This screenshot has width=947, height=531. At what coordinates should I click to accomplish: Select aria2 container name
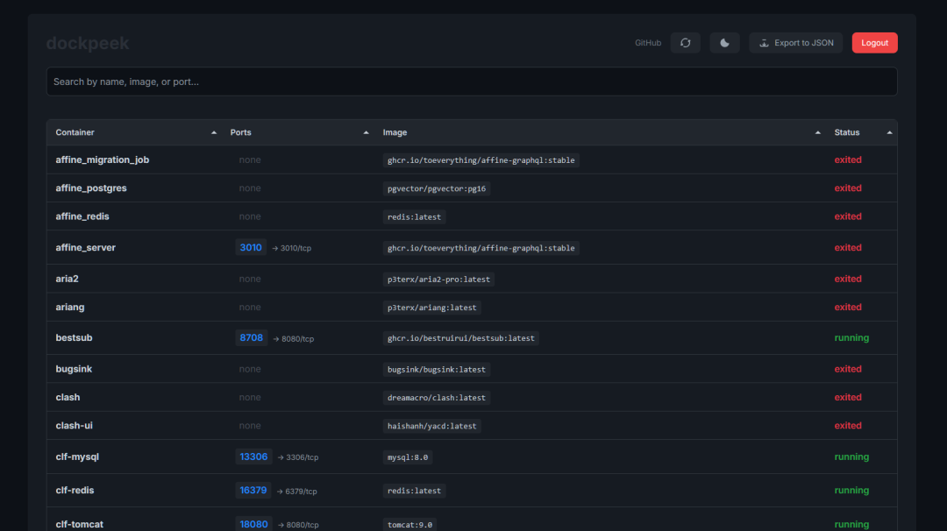67,279
